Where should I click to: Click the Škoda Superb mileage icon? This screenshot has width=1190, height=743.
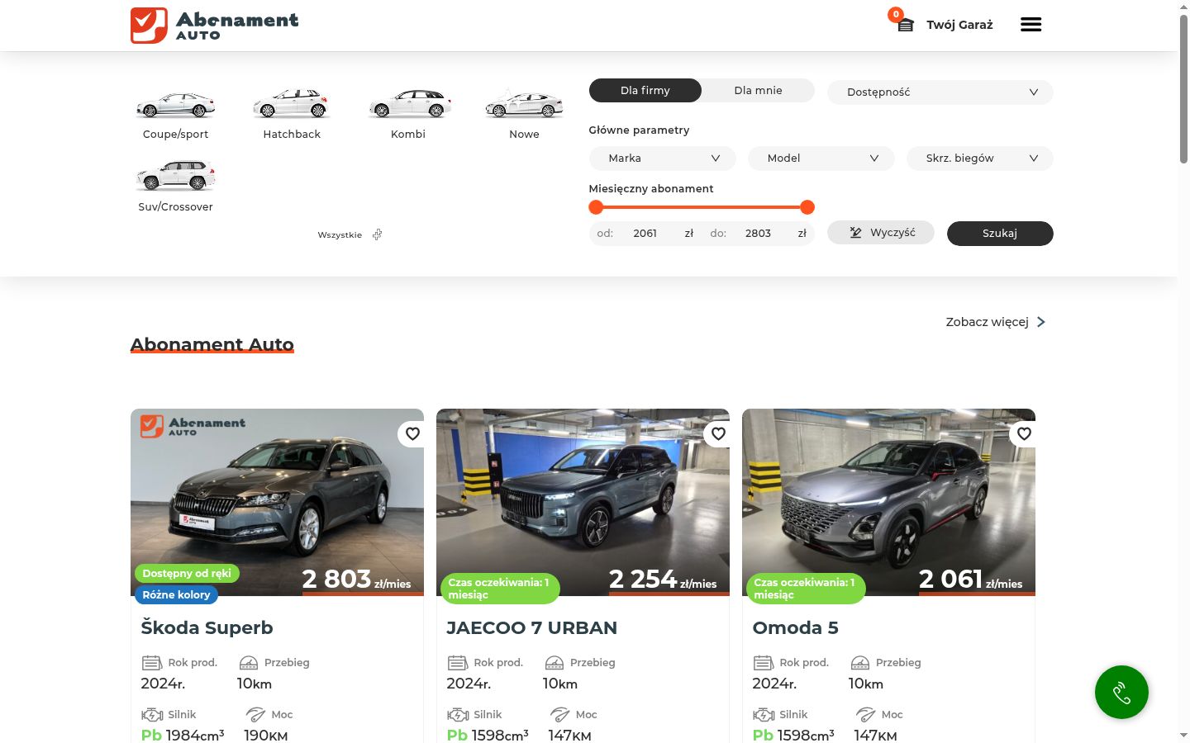[249, 663]
